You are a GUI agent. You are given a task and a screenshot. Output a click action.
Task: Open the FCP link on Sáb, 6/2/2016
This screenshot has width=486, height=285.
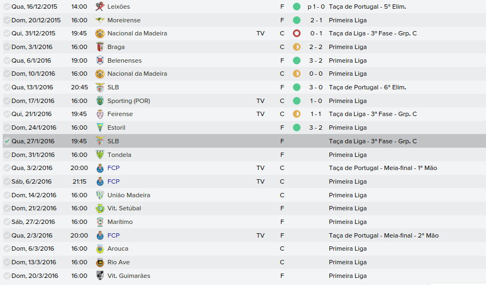113,181
